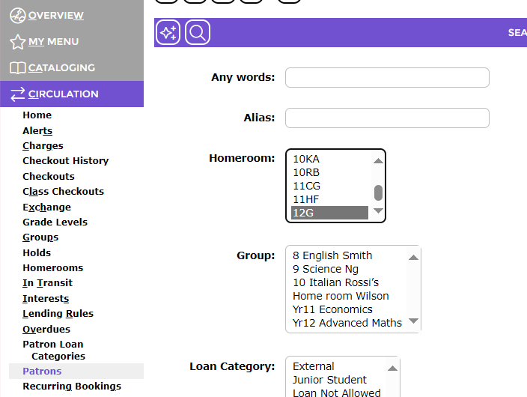
Task: Open the Checkouts page
Action: coord(49,176)
